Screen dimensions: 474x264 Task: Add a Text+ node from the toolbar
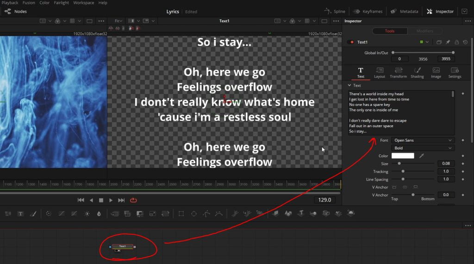pos(20,214)
